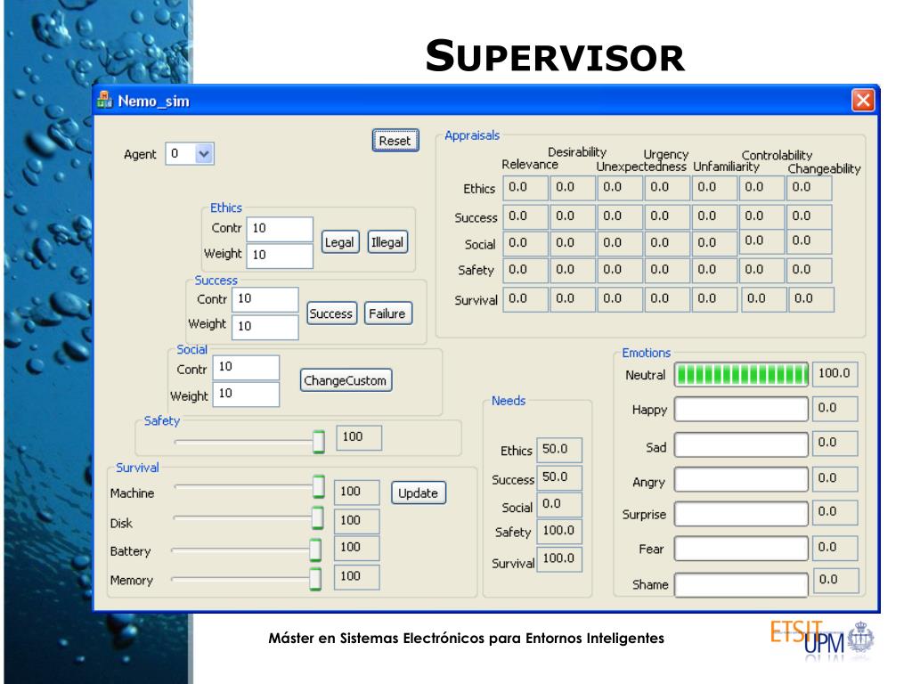Click the Sad emotion value field

(835, 444)
